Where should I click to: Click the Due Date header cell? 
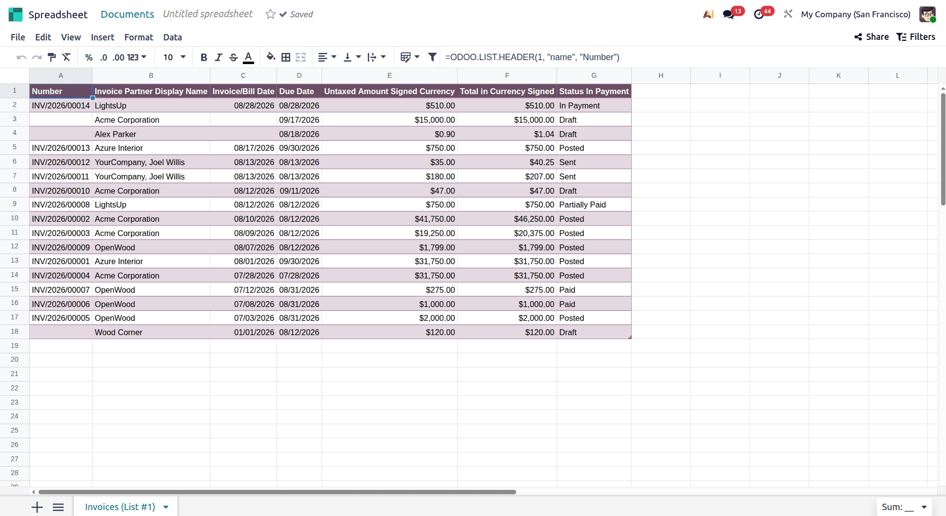(299, 91)
